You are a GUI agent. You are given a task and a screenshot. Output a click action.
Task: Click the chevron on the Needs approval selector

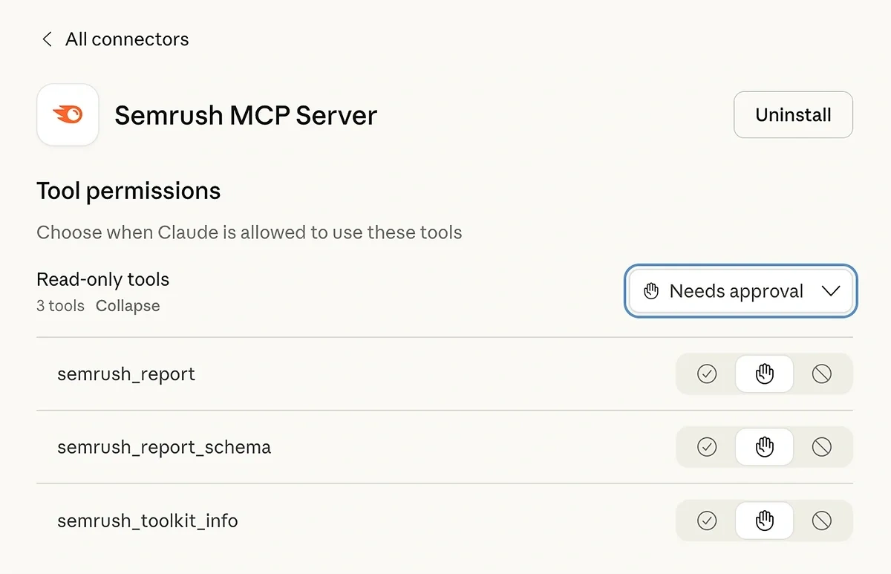click(x=832, y=291)
